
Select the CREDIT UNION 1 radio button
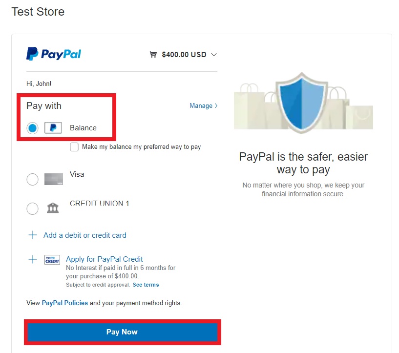pyautogui.click(x=32, y=208)
